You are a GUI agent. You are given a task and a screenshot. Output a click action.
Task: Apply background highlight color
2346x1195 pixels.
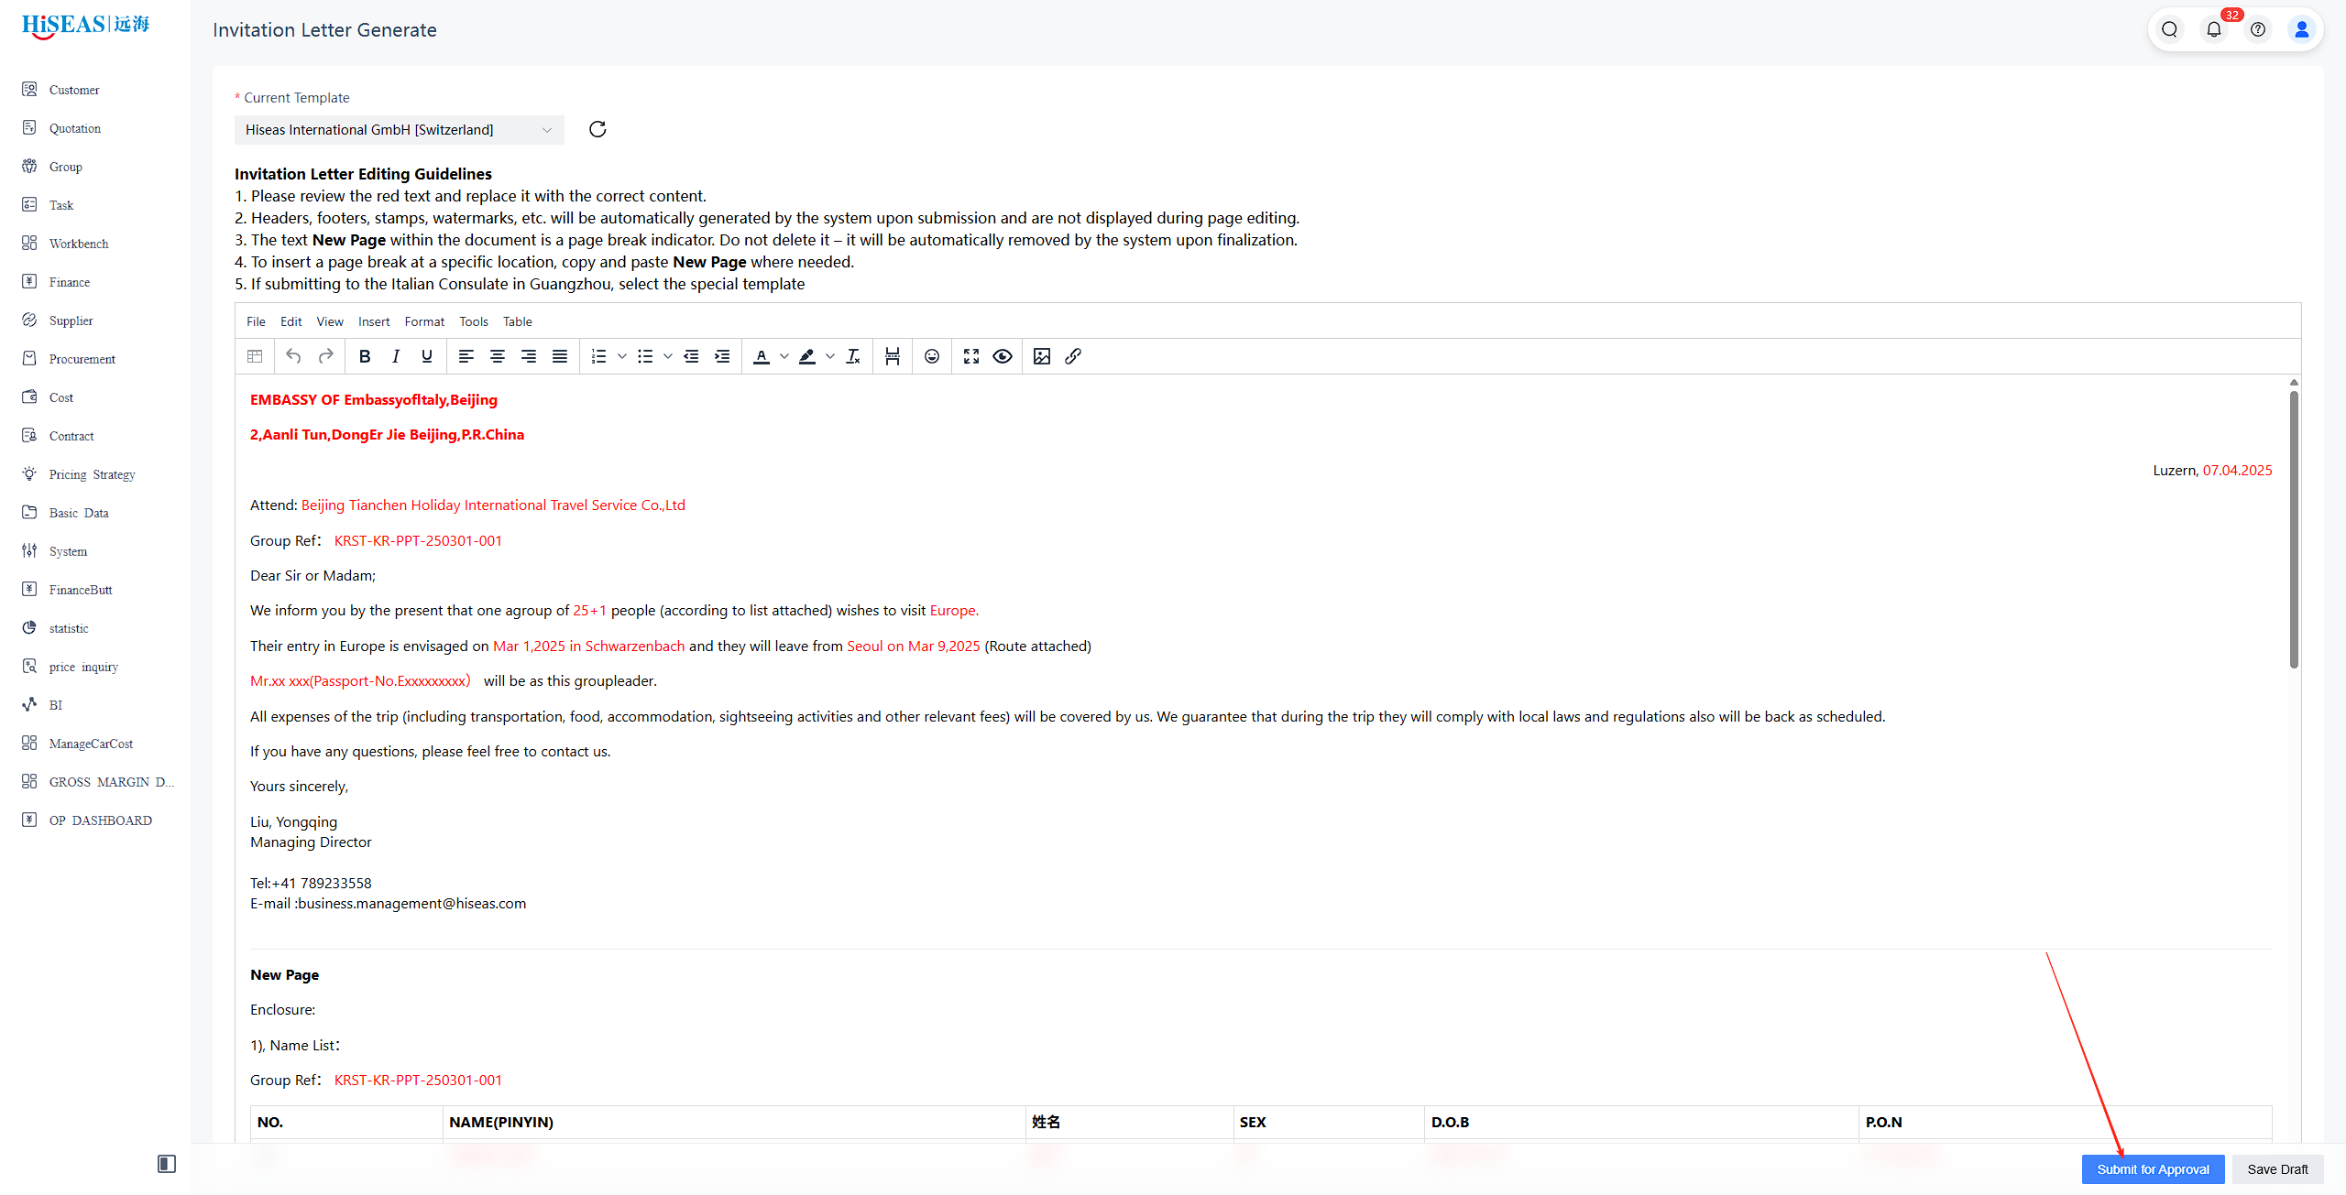tap(807, 356)
